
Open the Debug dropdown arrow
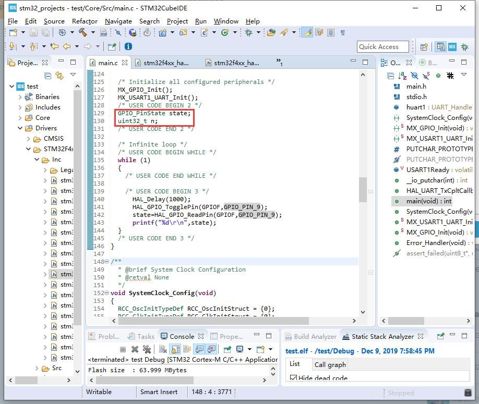tap(258, 32)
